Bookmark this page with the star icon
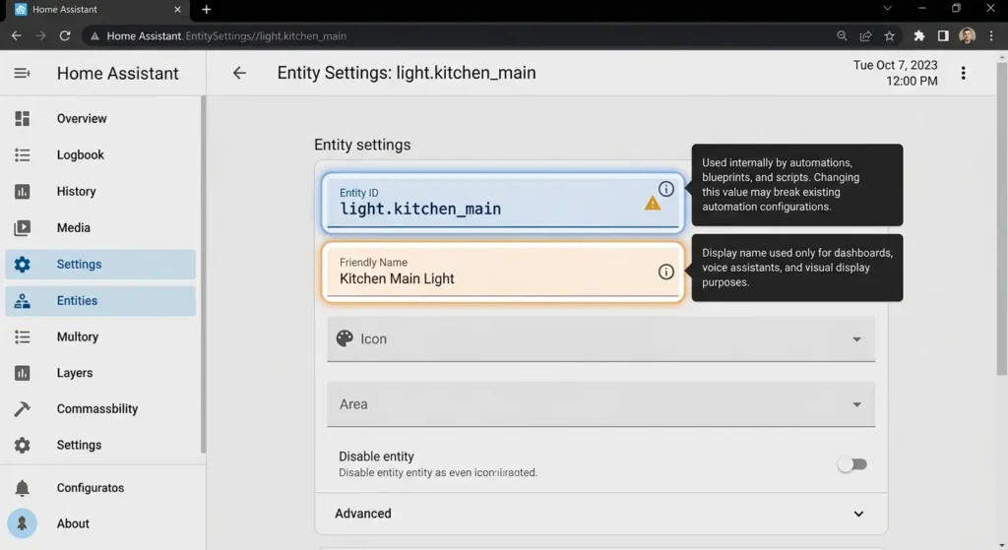This screenshot has width=1008, height=550. tap(890, 36)
